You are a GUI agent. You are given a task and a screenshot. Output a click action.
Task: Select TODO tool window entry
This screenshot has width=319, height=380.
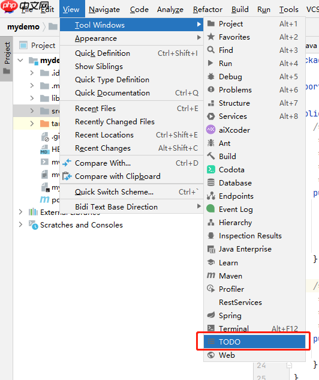[254, 342]
